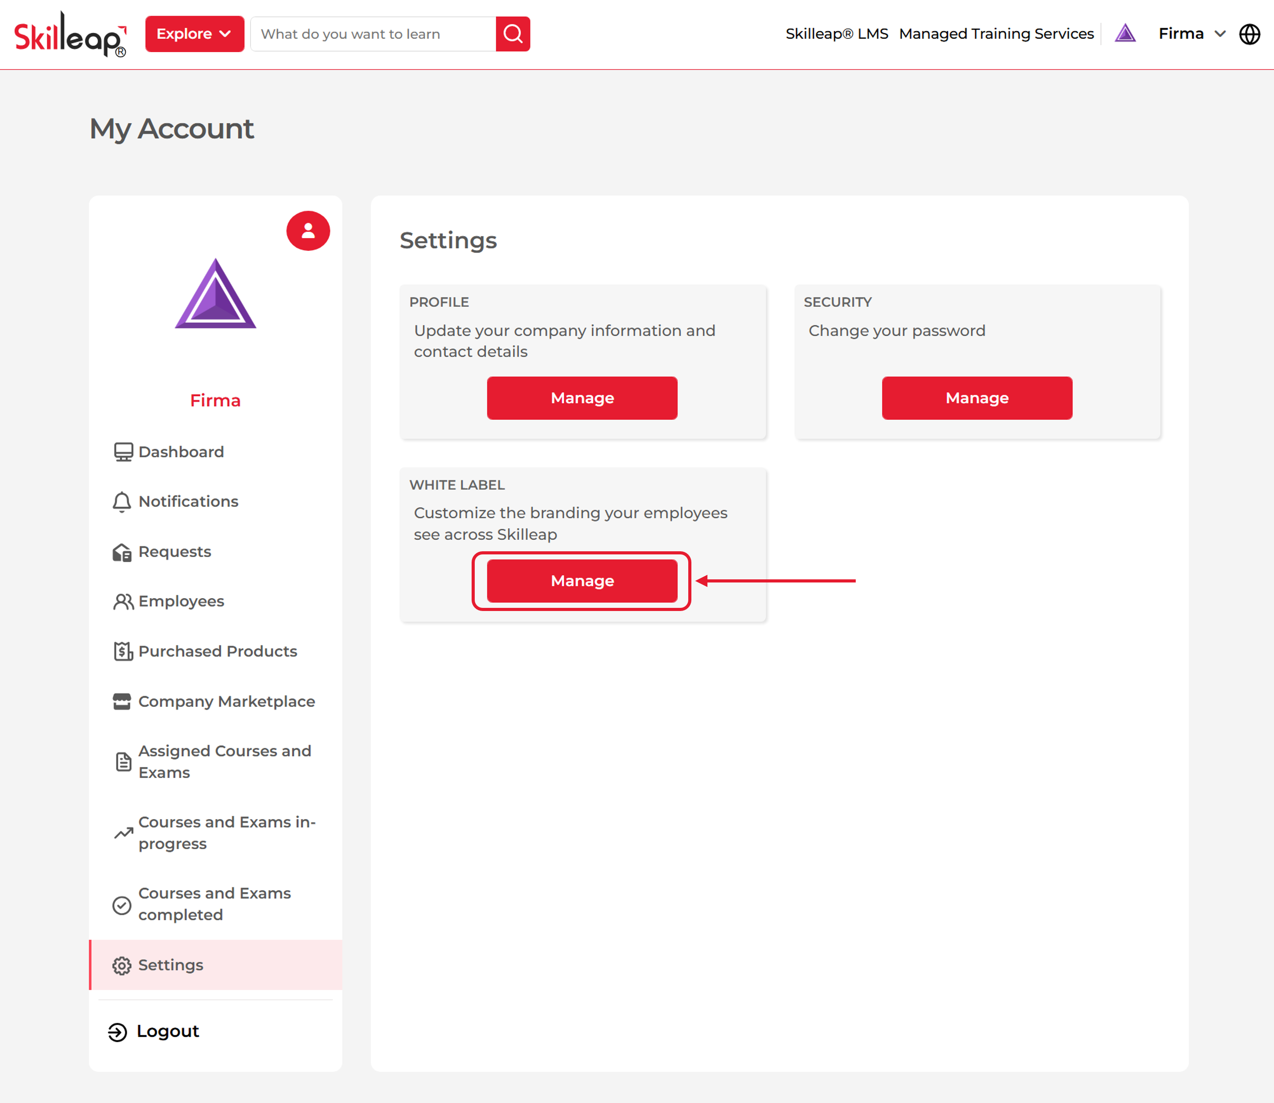Viewport: 1274px width, 1103px height.
Task: Open Company Marketplace in sidebar
Action: (226, 701)
